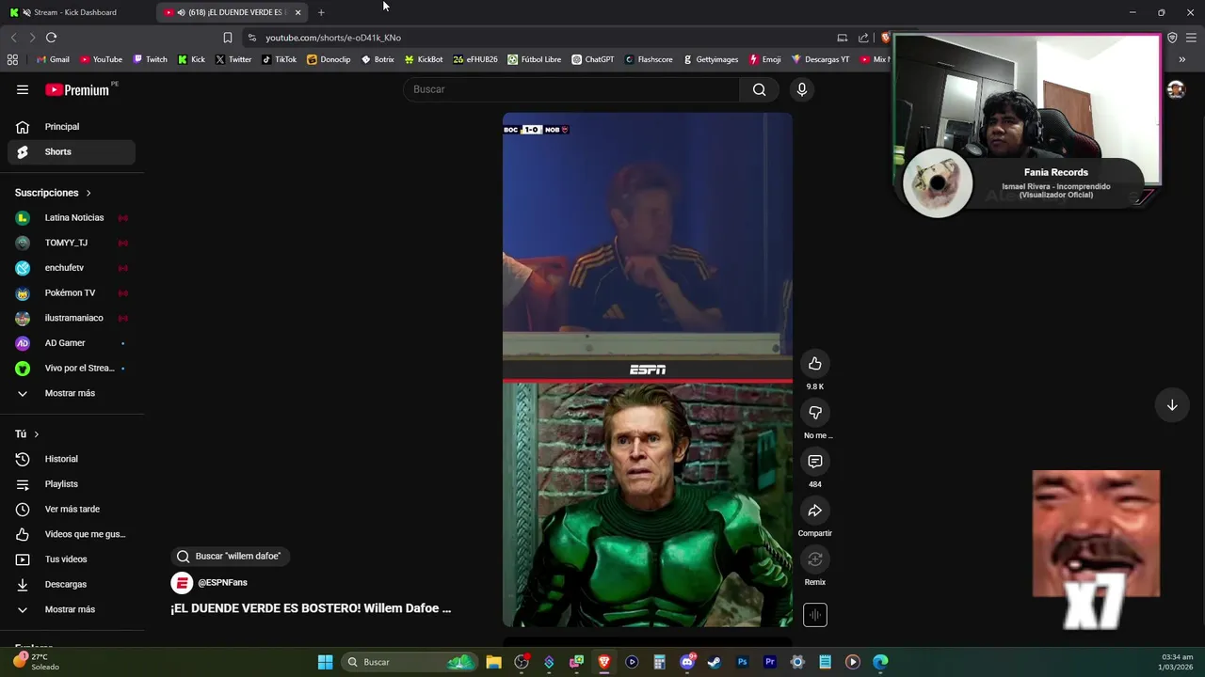
Task: Go to Principal in the sidebar
Action: pyautogui.click(x=72, y=127)
